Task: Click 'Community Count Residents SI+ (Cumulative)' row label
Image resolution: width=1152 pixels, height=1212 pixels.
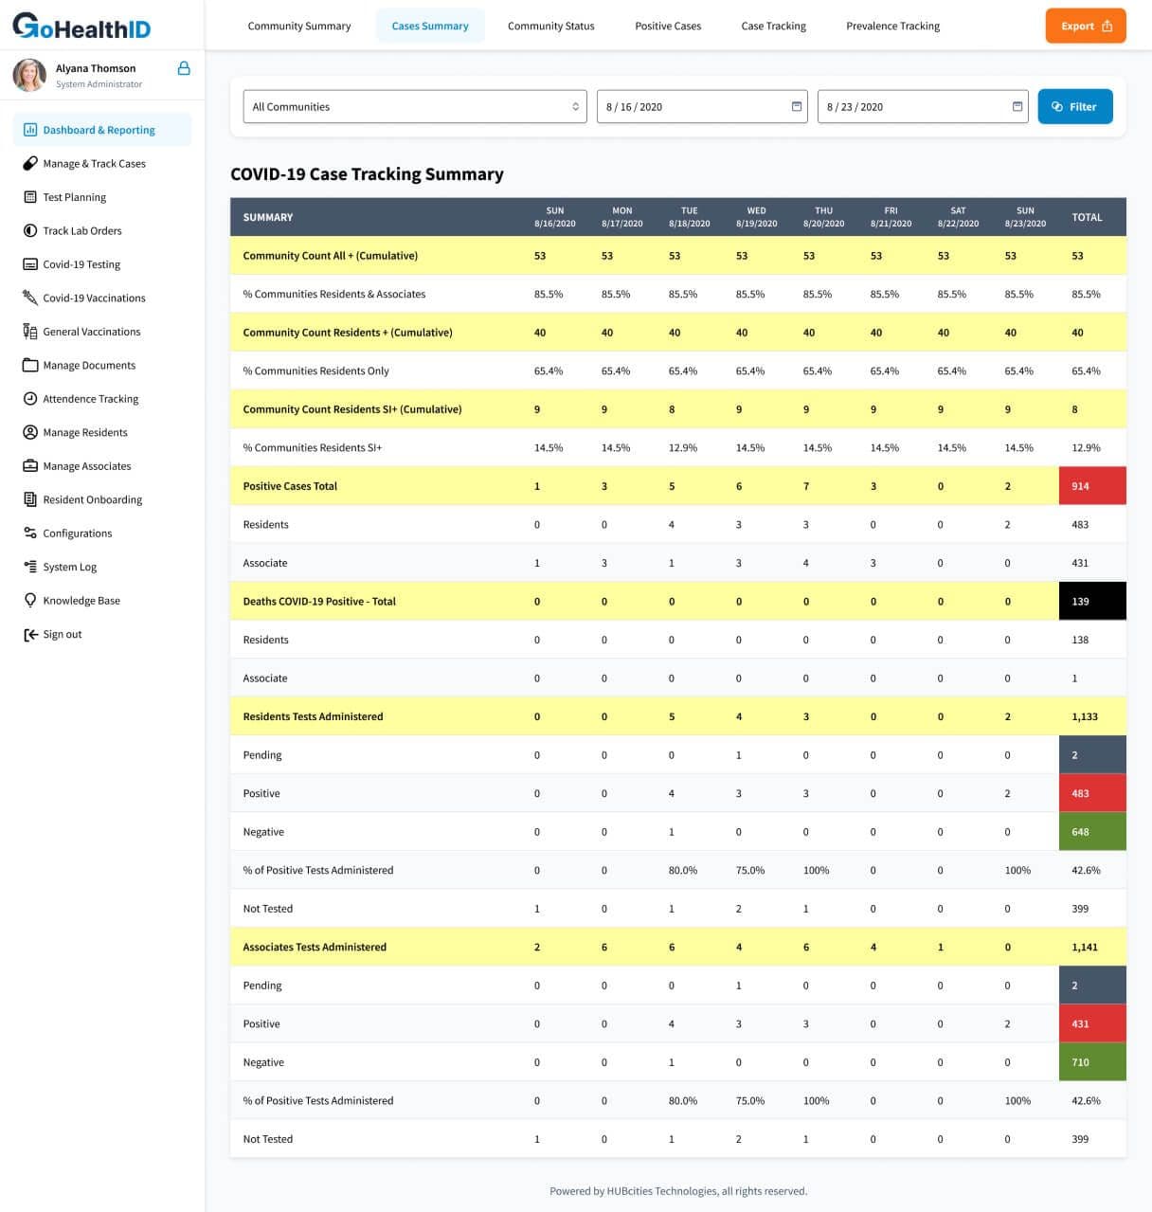Action: 352,409
